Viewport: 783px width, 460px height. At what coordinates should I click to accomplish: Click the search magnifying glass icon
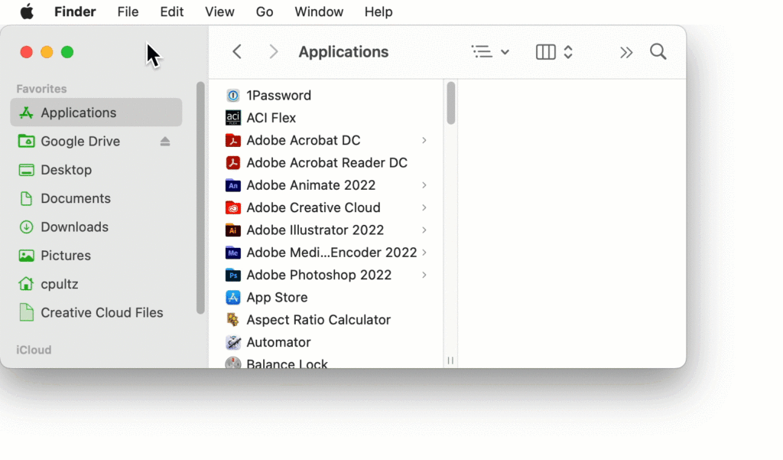658,52
